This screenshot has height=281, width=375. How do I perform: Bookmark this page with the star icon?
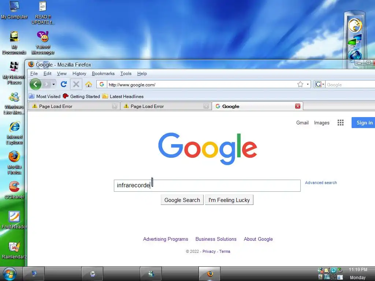pyautogui.click(x=300, y=85)
